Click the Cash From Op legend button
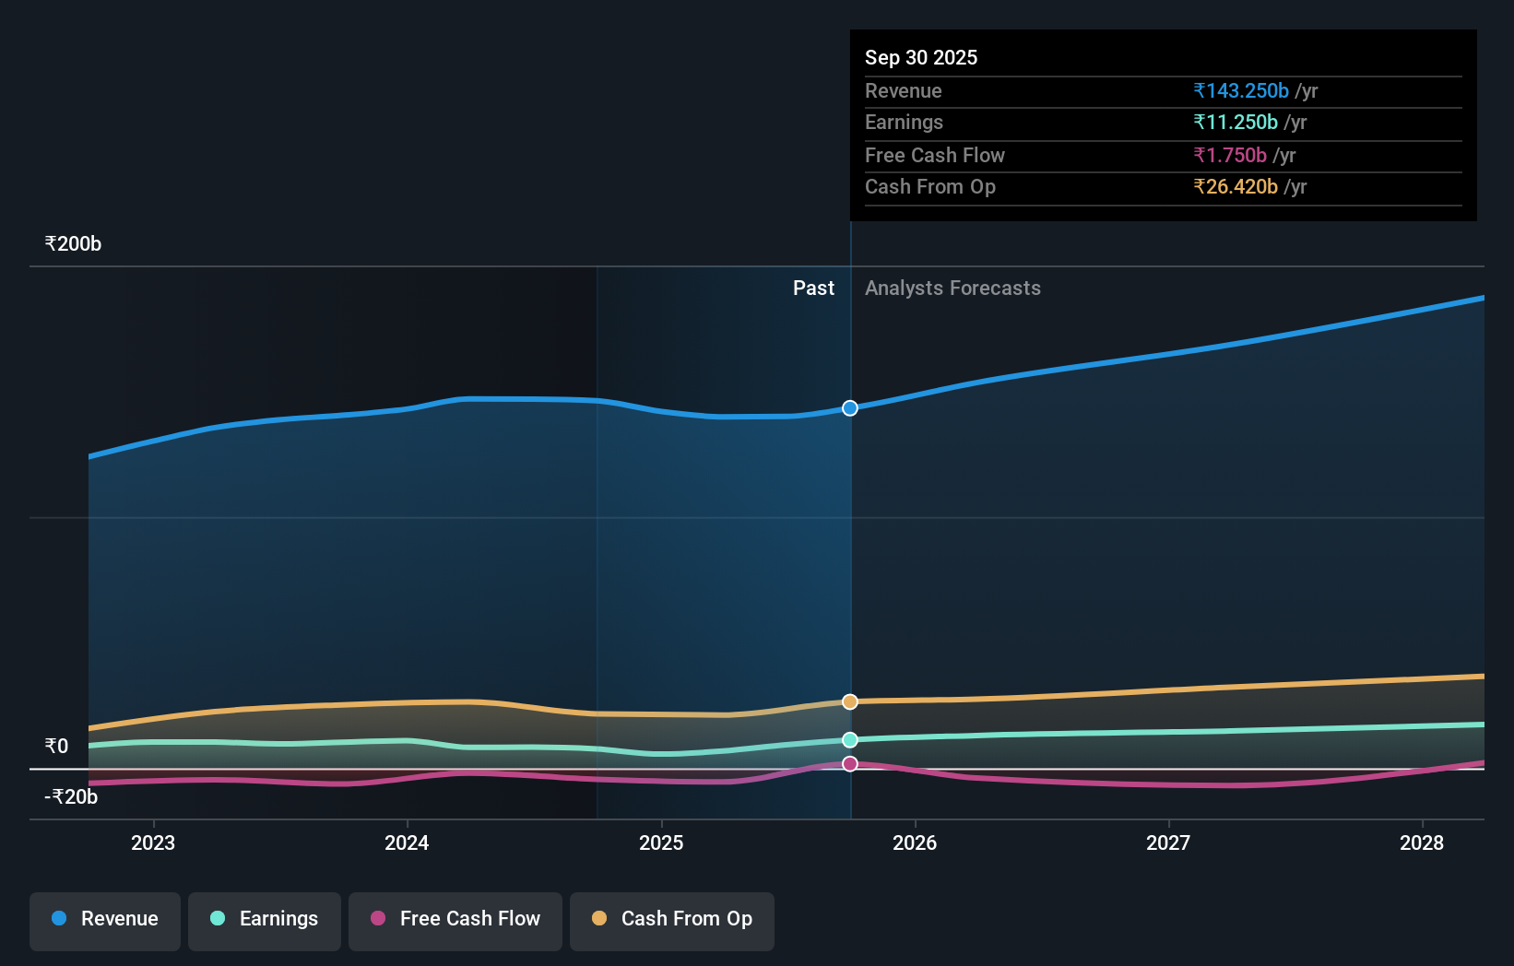The height and width of the screenshot is (966, 1514). (671, 919)
